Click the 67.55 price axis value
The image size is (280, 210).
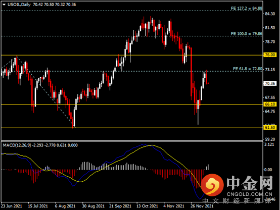[x=270, y=97]
